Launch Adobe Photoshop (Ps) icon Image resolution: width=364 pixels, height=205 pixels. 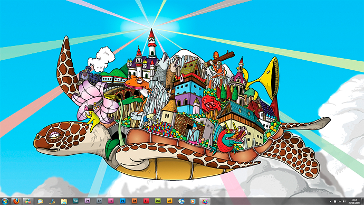point(122,201)
